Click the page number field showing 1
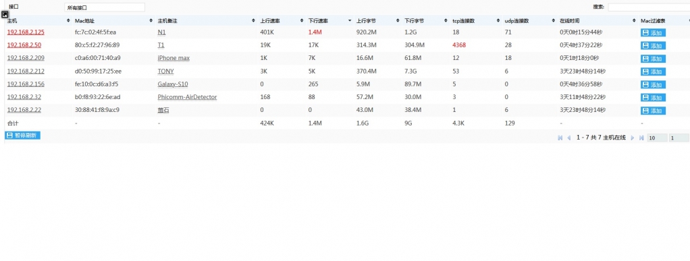The image size is (690, 261). (x=679, y=138)
